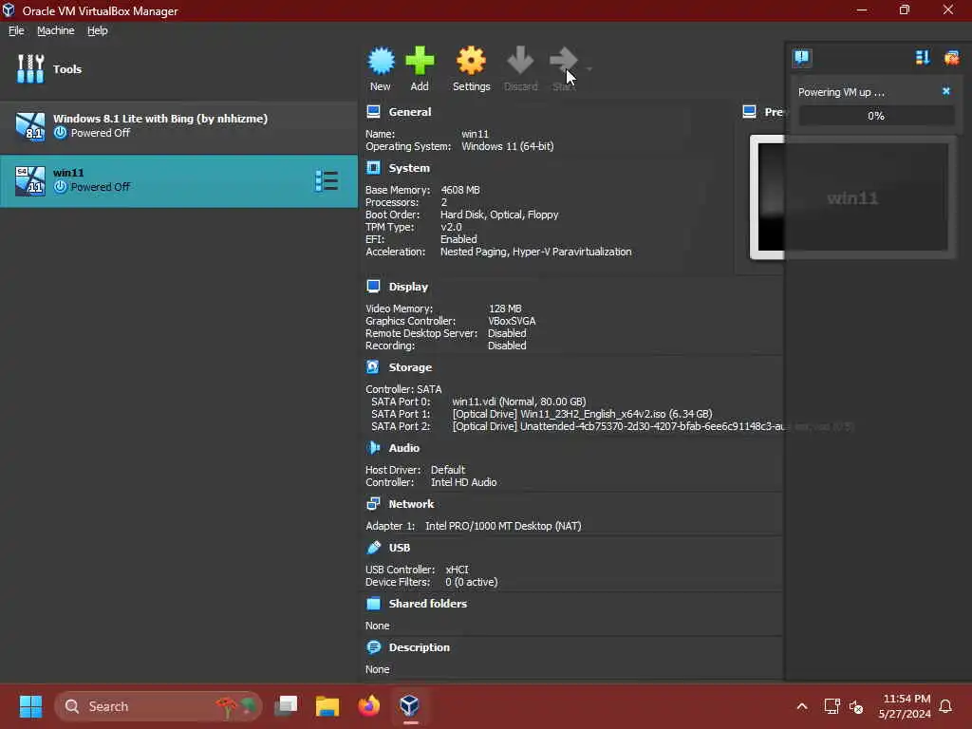Viewport: 972px width, 729px height.
Task: Select the Windows 8.1 Lite VM
Action: [178, 126]
